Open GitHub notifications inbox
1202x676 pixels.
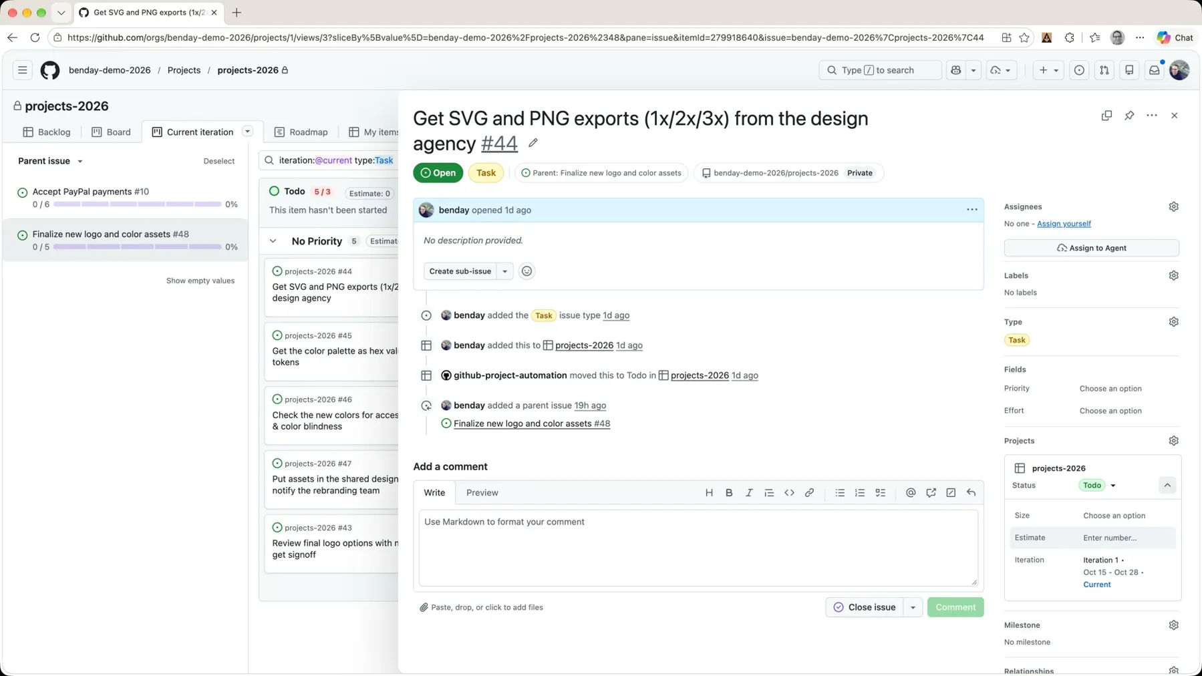pos(1155,70)
